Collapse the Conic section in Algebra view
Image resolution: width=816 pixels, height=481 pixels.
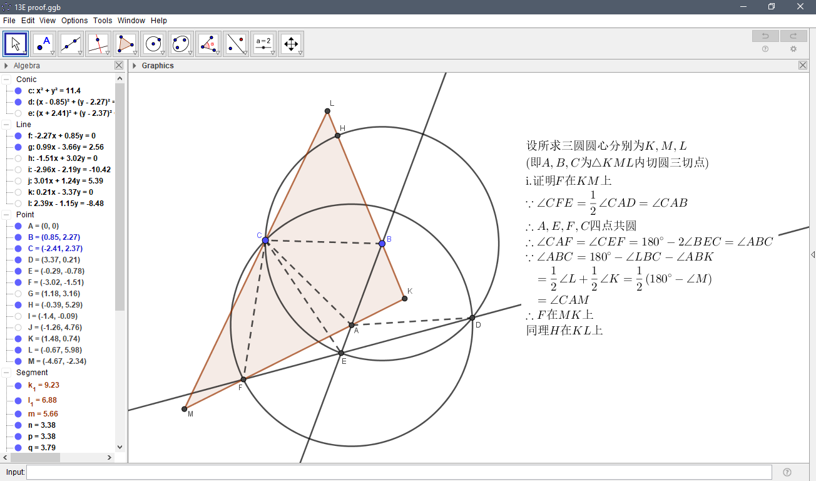pyautogui.click(x=6, y=79)
